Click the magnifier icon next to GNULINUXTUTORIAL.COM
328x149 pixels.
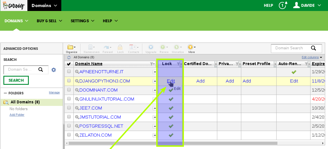(x=77, y=99)
